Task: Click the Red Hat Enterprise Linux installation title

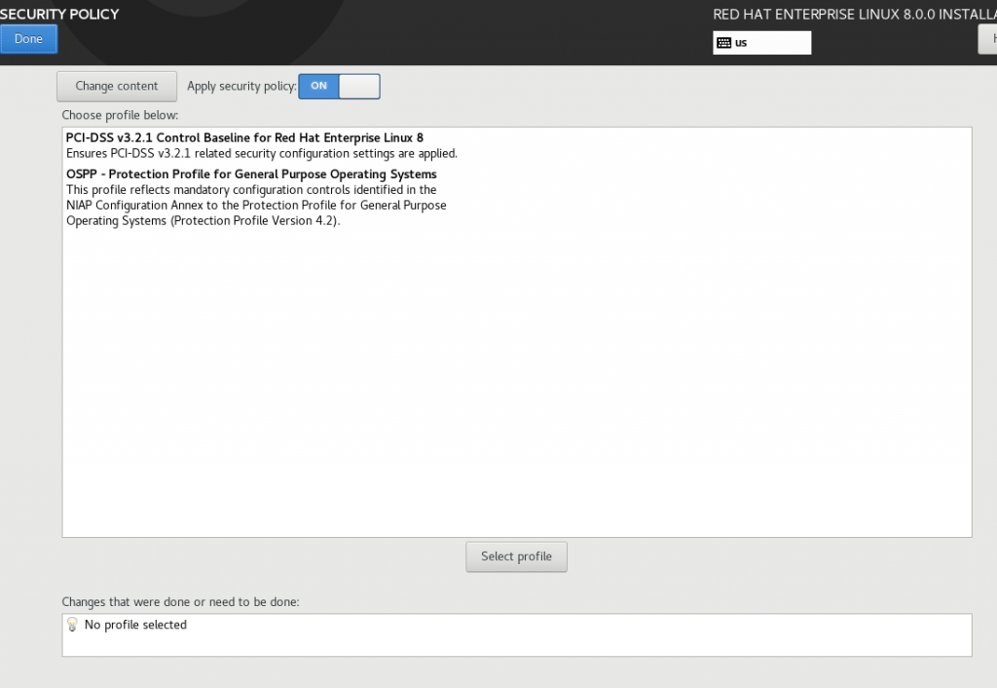Action: pyautogui.click(x=854, y=15)
